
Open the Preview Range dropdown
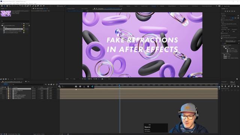click(x=229, y=24)
